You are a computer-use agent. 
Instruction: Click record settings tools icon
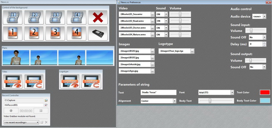click(46, 105)
